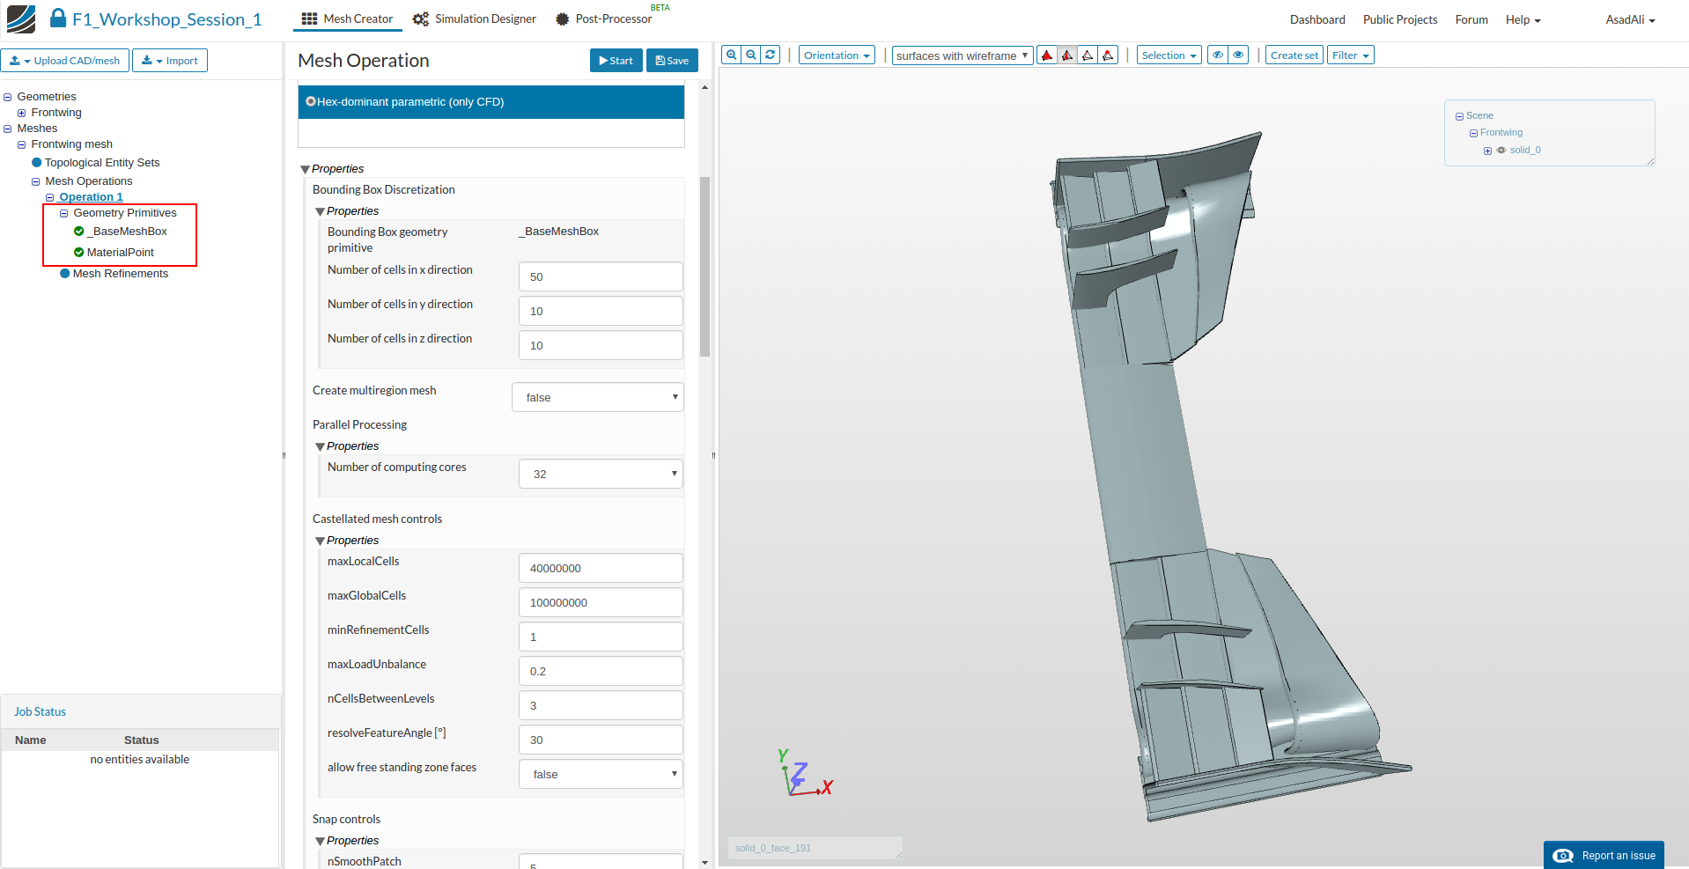1689x869 pixels.
Task: Switch to the Simulation Designer tab
Action: [475, 19]
